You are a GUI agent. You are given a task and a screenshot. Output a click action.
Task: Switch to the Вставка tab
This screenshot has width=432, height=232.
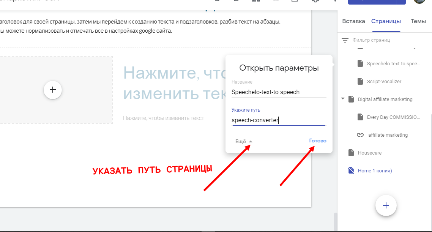pos(353,21)
